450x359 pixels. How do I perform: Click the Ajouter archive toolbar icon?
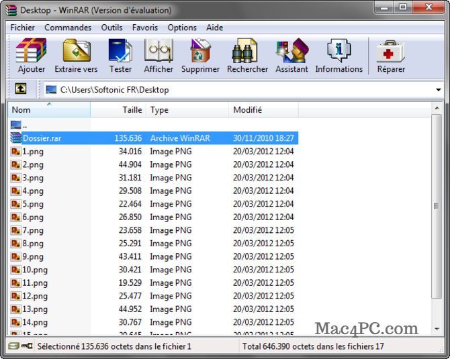[31, 50]
